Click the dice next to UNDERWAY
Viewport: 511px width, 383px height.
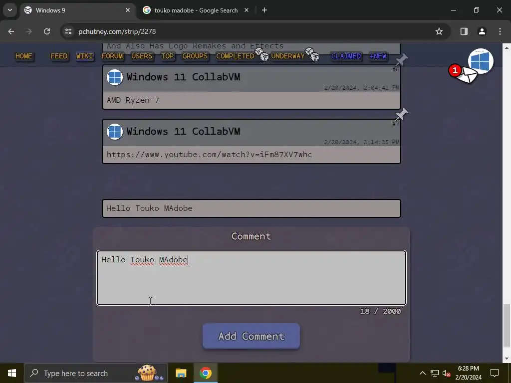312,54
